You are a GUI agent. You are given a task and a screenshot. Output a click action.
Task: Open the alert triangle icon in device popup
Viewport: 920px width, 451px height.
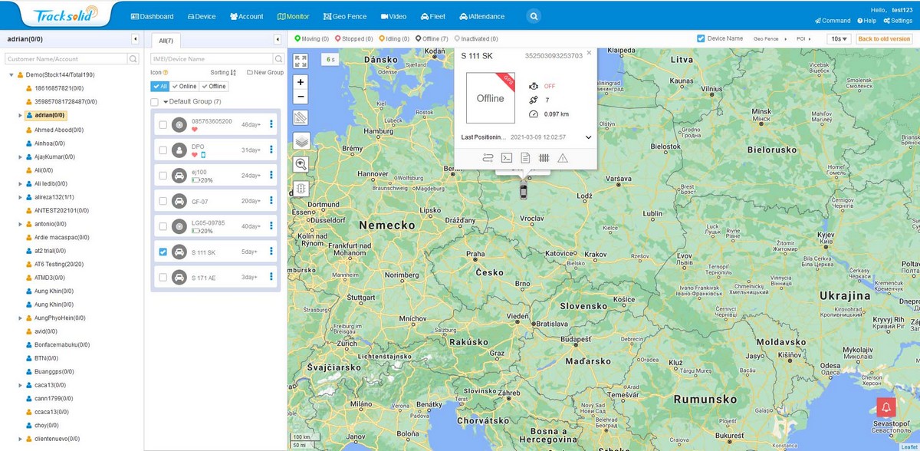pos(563,158)
